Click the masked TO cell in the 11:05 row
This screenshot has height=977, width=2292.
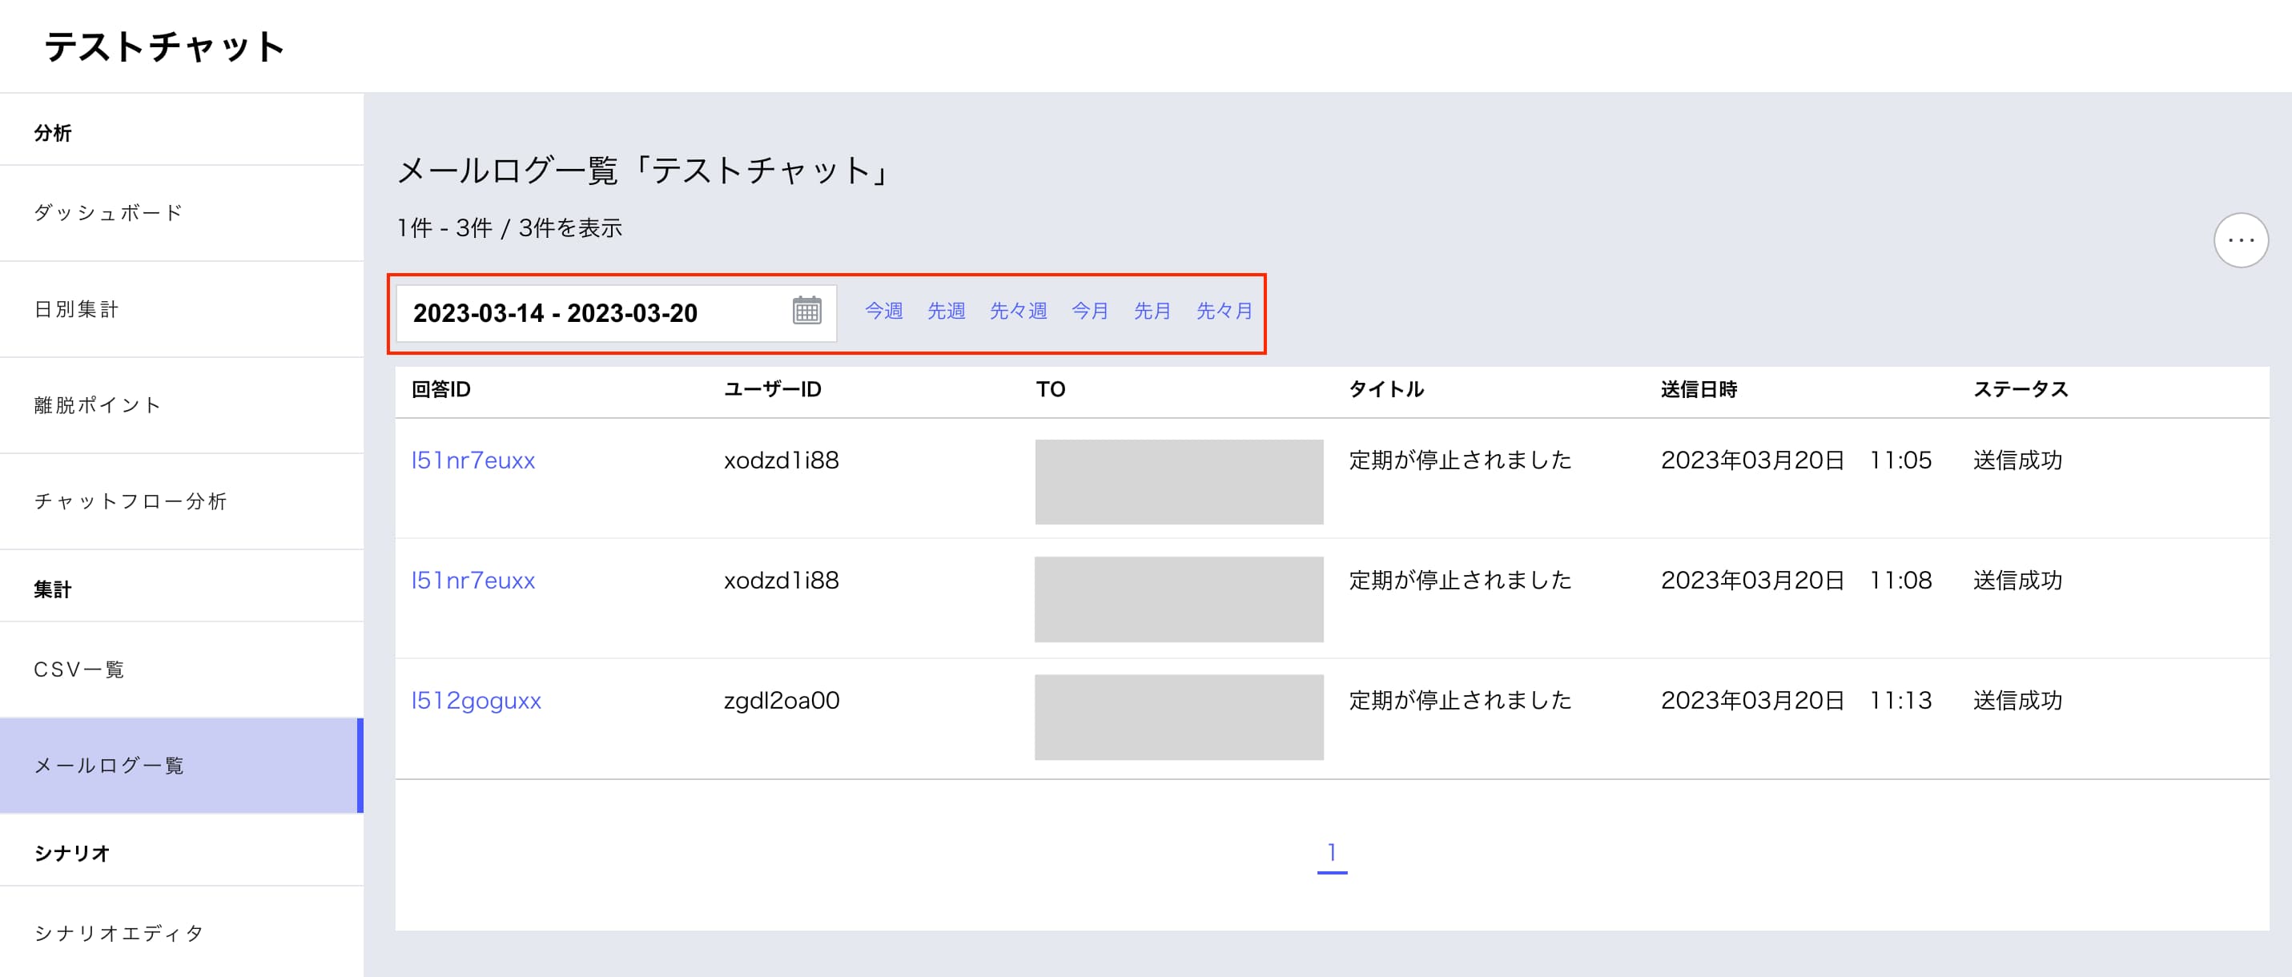click(1179, 481)
